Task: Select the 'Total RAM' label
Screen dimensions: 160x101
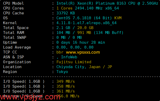Action: coord(14,33)
